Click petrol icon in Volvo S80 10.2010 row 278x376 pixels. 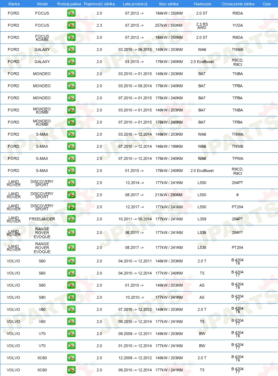point(71,297)
